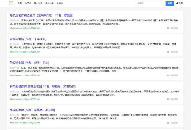This screenshot has height=130, width=191.
Task: Click the 48分钟前 timestamp in 陈鼓应 card
Action: [14, 21]
